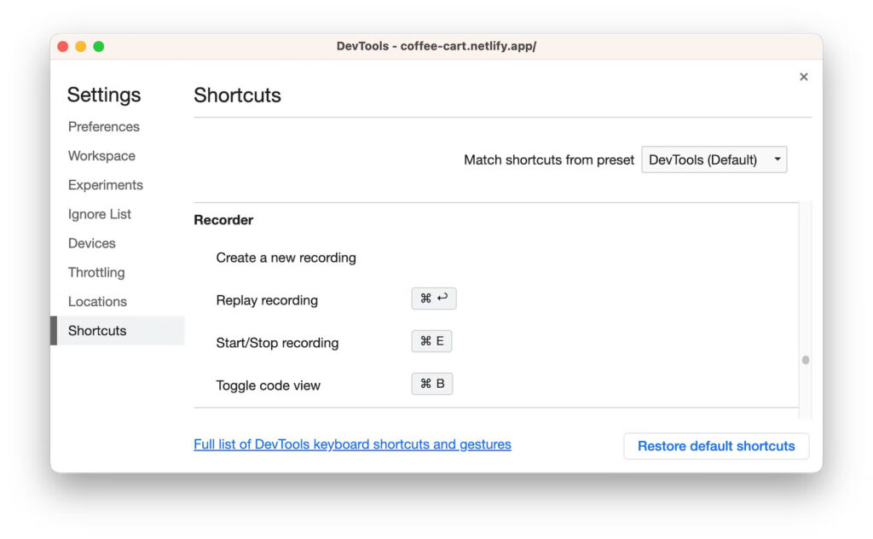Screen dimensions: 873x539
Task: Click the Recorder section header
Action: [x=223, y=220]
